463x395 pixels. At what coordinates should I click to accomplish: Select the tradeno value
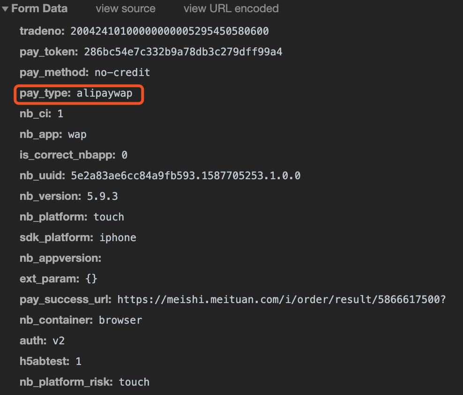[x=170, y=31]
